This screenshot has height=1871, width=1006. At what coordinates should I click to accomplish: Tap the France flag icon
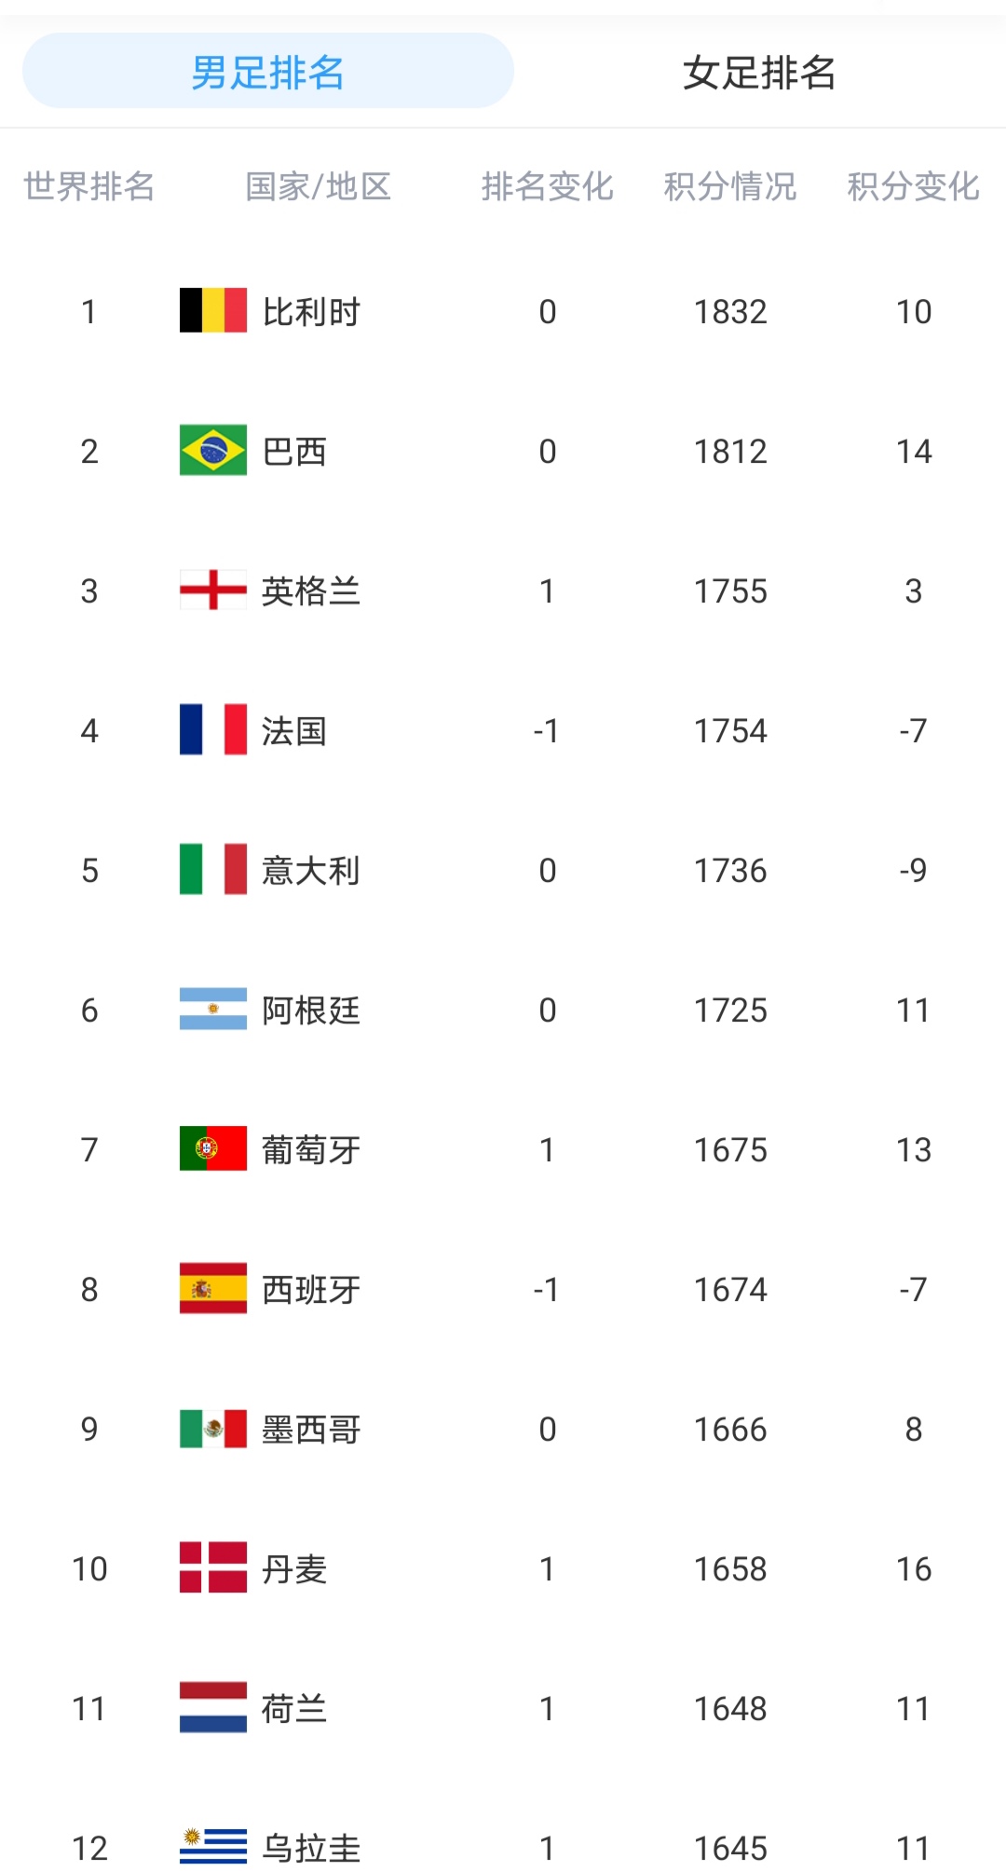(x=213, y=730)
